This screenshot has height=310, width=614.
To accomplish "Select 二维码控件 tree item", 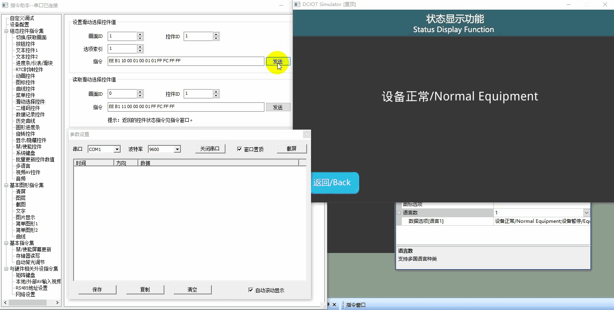I will tap(28, 108).
